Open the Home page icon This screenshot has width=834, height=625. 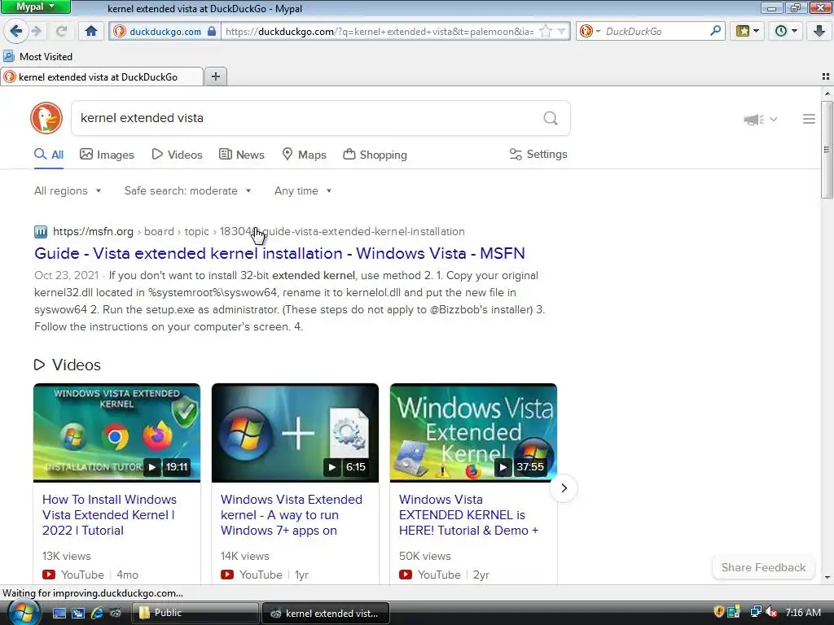(91, 31)
